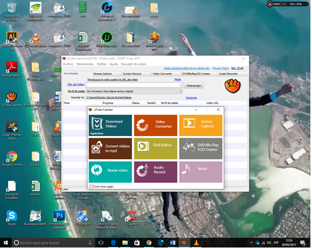This screenshot has width=312, height=248.
Task: Switch to the Audio Recorder tab
Action: [x=233, y=74]
